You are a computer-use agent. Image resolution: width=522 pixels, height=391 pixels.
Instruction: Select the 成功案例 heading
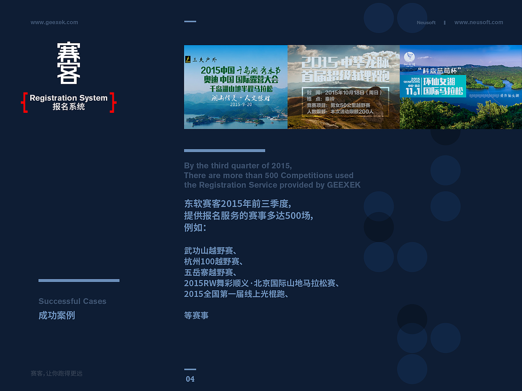tap(57, 315)
